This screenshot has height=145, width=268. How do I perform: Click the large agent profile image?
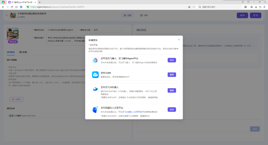pyautogui.click(x=13, y=34)
